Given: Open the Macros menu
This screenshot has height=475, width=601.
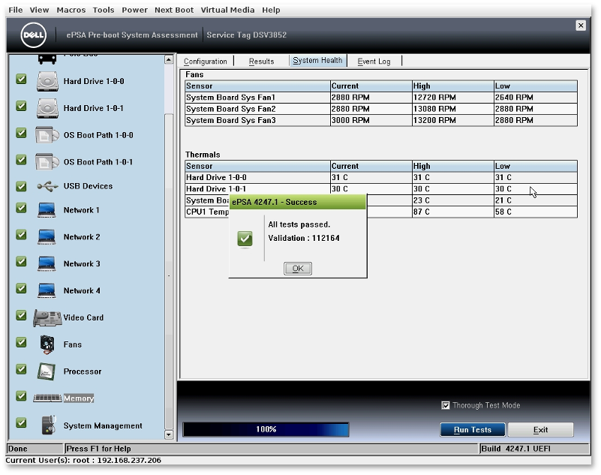Looking at the screenshot, I should pyautogui.click(x=71, y=10).
